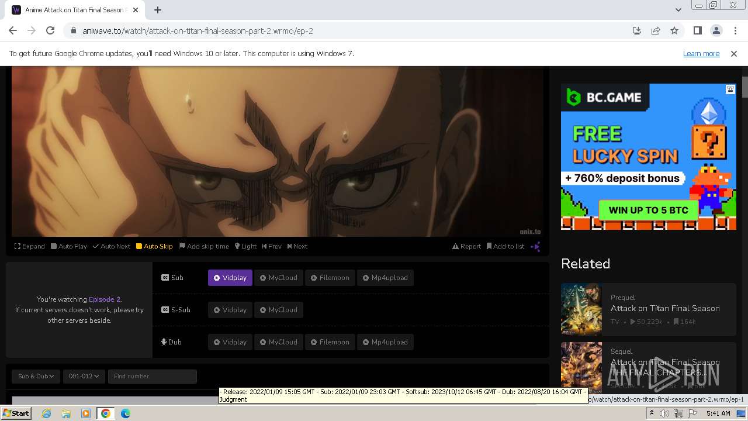Open the Sub & Dub dropdown

click(36, 376)
